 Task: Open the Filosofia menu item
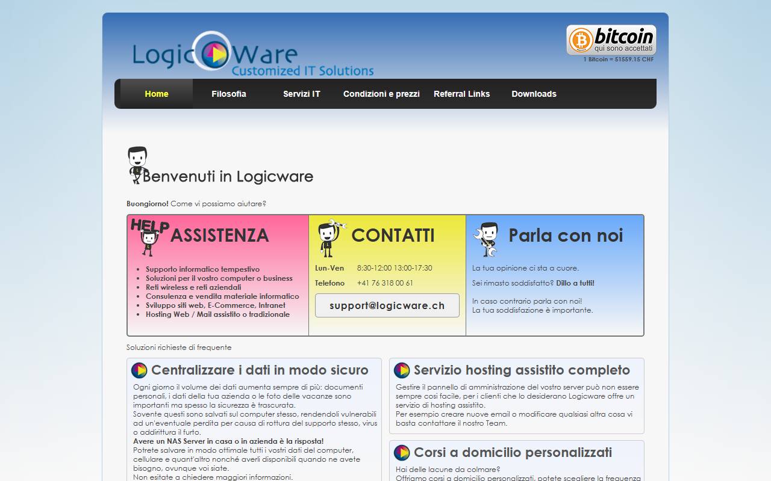point(229,94)
